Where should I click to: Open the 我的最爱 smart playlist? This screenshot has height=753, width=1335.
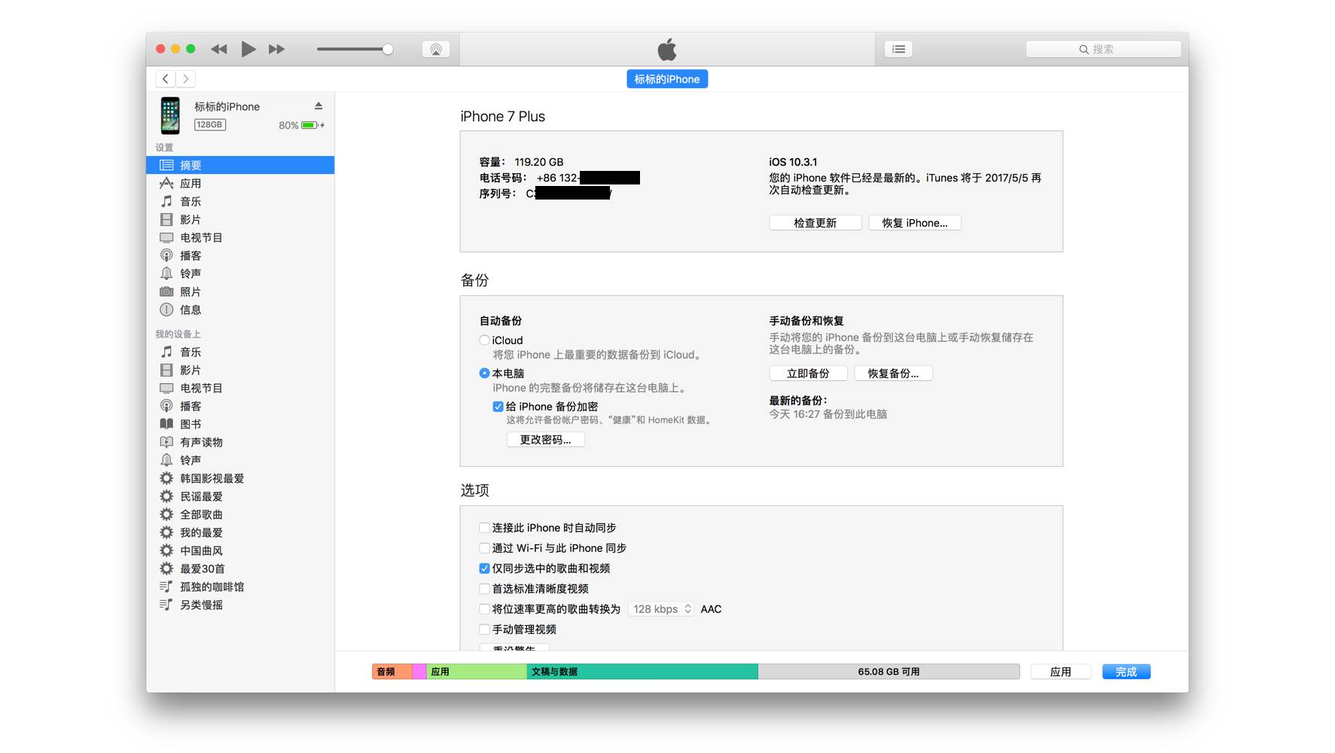coord(240,532)
